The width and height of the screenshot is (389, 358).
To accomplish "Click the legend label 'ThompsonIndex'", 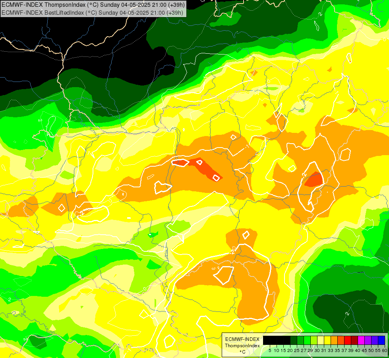I will 242,346.
